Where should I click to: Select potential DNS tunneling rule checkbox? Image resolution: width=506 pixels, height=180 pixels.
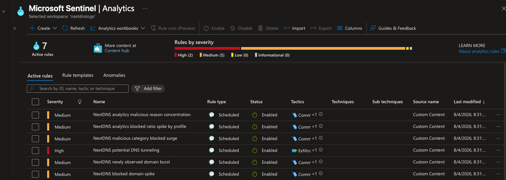coord(35,151)
